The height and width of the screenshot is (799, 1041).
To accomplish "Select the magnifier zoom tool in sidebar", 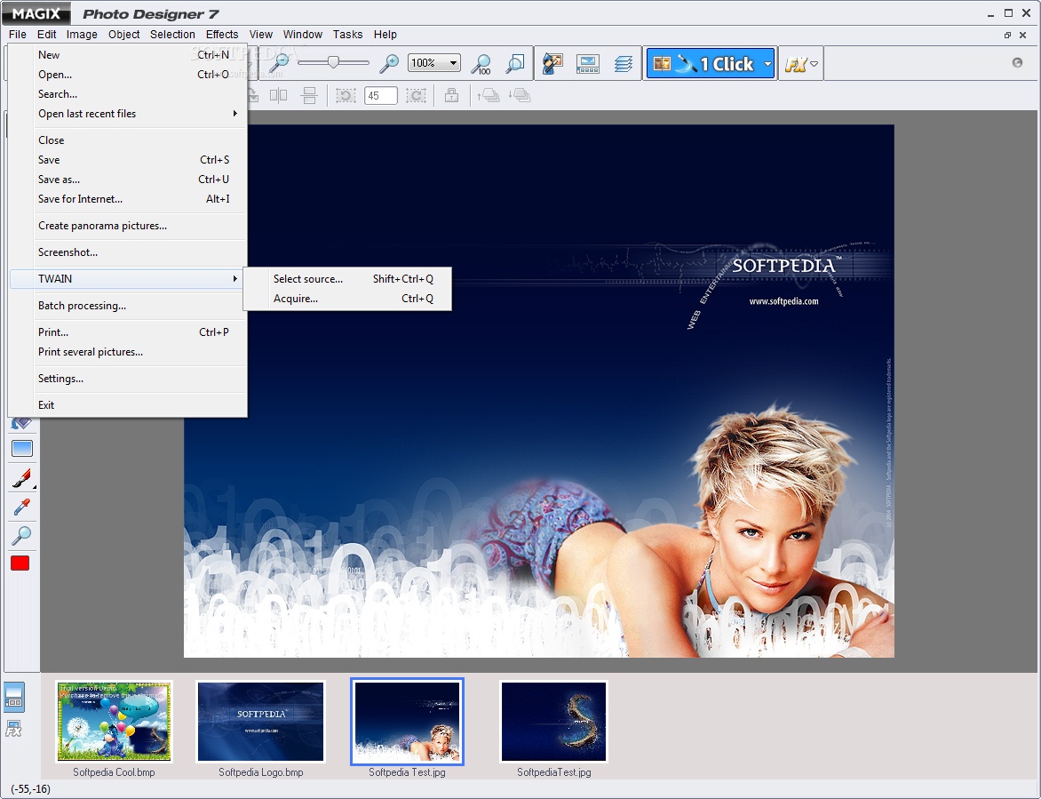I will pos(22,535).
